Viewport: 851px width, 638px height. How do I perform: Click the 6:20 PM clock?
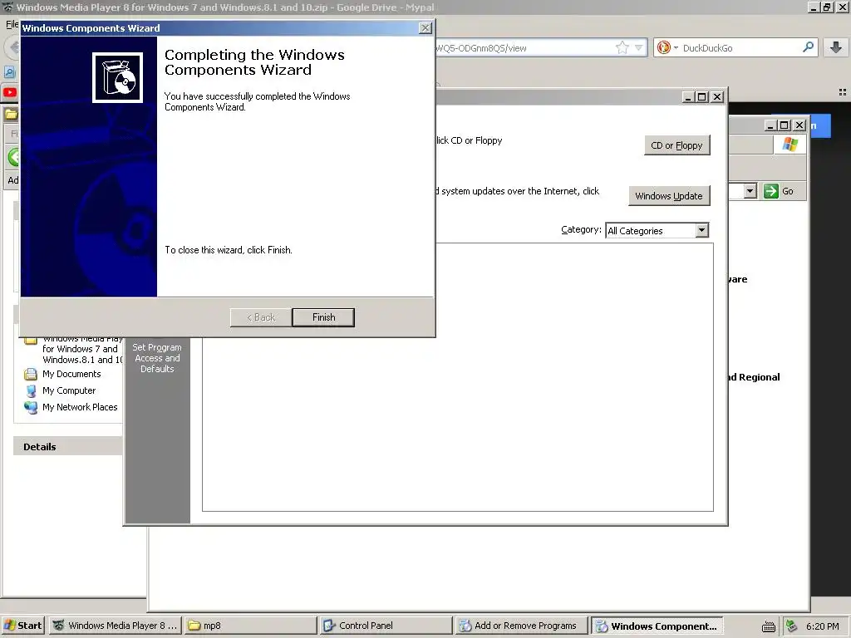click(x=822, y=626)
